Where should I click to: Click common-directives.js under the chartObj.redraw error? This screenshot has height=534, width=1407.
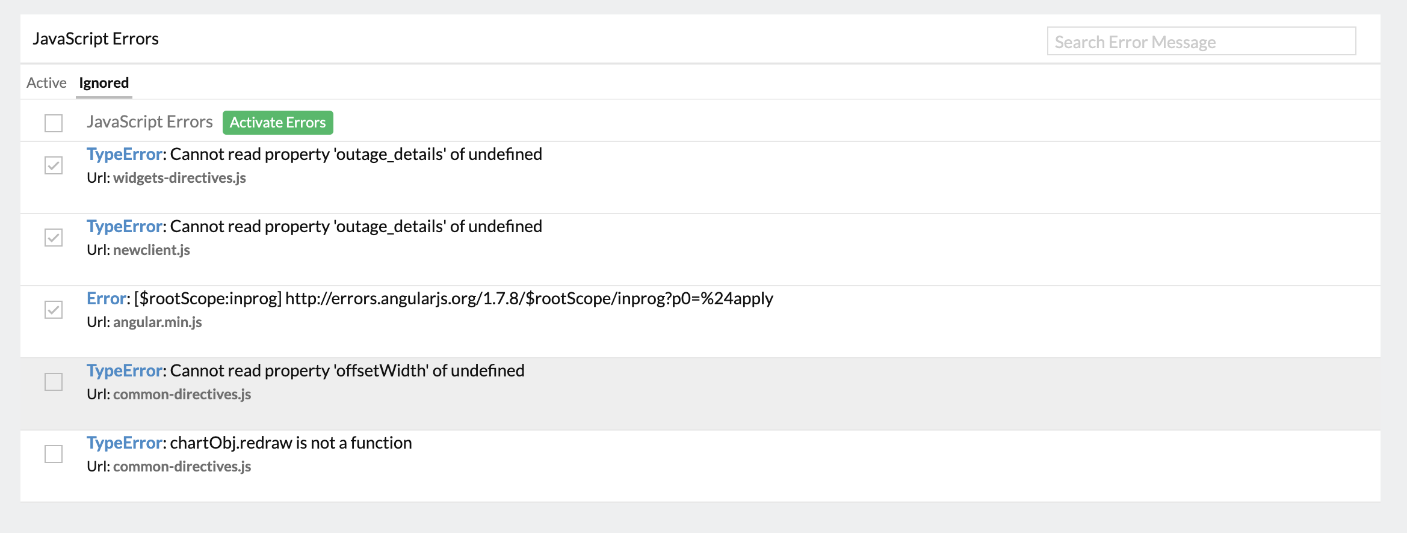coord(182,467)
